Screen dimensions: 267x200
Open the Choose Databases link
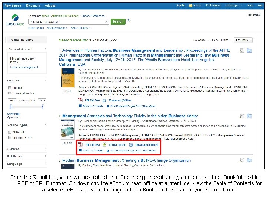93,16
